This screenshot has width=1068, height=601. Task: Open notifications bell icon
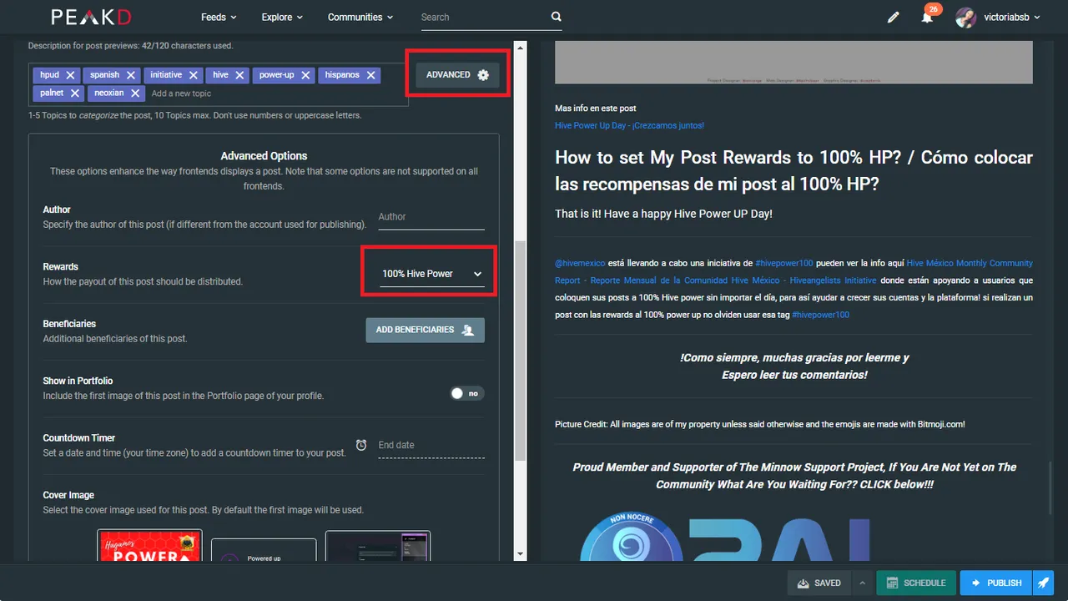[x=927, y=17]
